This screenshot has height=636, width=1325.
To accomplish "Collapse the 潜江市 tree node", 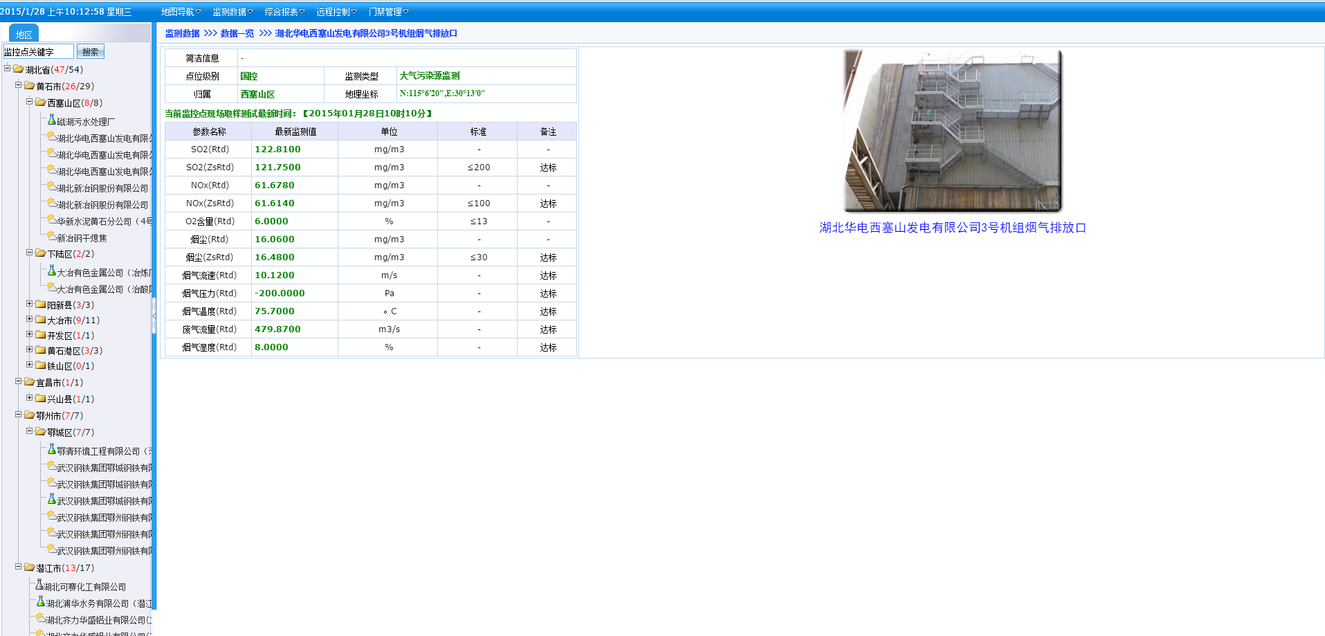I will [x=19, y=567].
